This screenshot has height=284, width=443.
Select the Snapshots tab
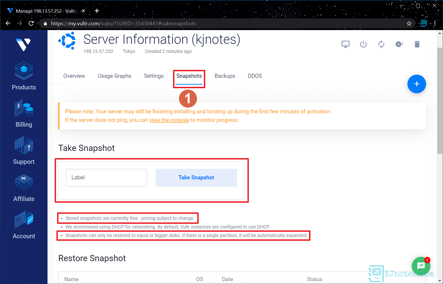coord(189,76)
